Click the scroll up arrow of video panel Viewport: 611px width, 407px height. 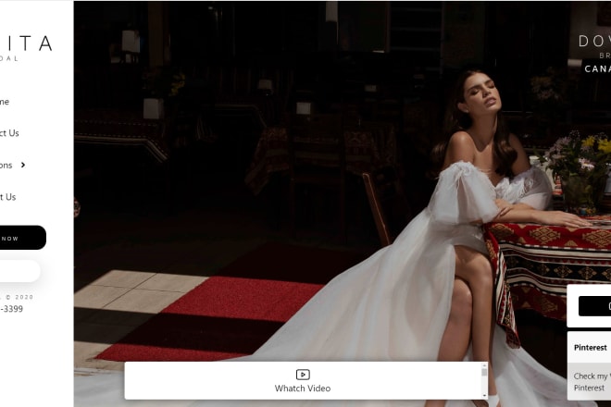[x=484, y=365]
